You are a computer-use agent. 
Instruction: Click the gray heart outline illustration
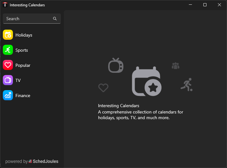(103, 88)
